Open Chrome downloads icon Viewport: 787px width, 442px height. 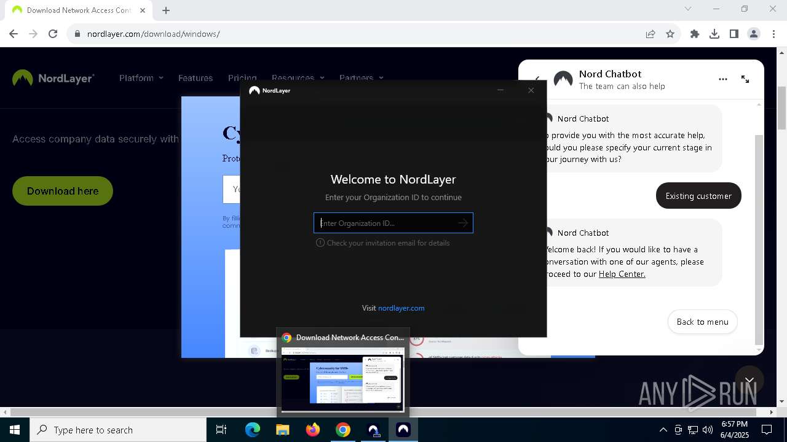click(714, 34)
